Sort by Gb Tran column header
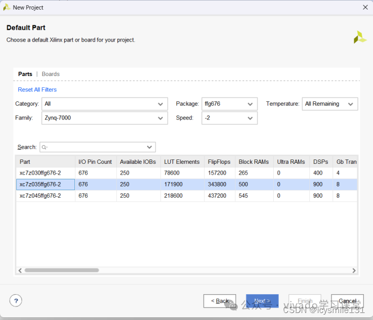 (x=345, y=162)
